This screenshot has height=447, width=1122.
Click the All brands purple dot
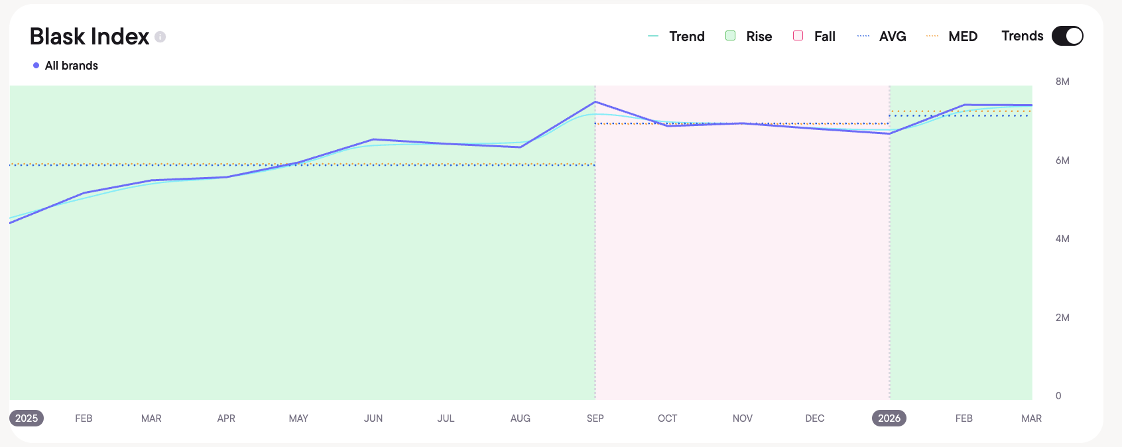pyautogui.click(x=36, y=66)
